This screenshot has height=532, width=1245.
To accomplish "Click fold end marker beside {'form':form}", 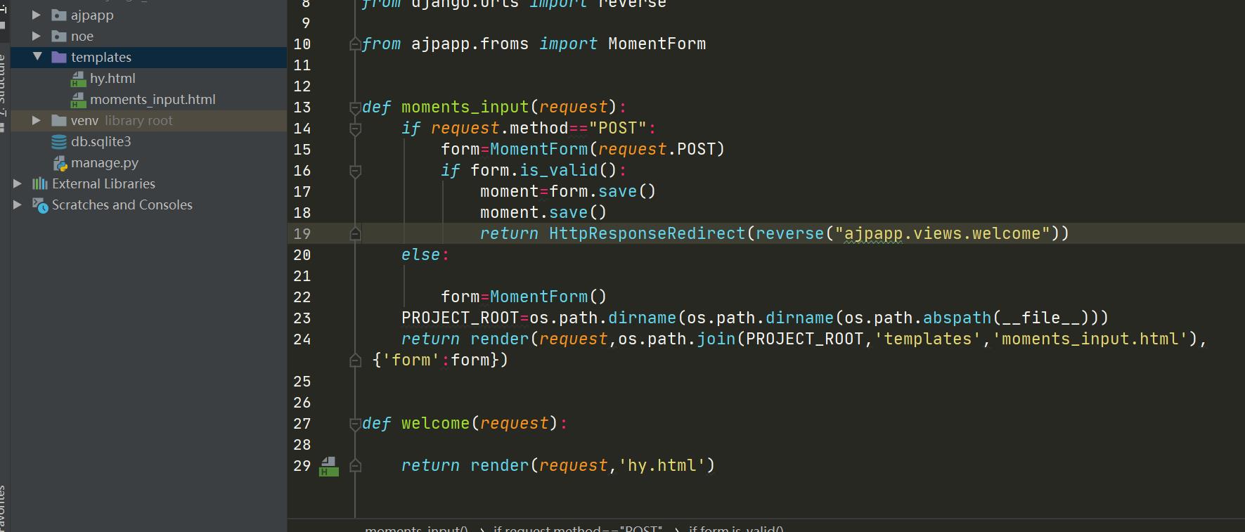I will 355,361.
